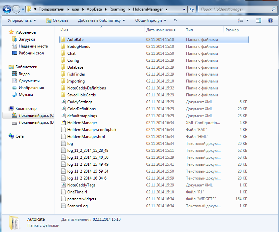Image resolution: width=279 pixels, height=232 pixels.
Task: Expand the arrow after user in path
Action: 83,9
